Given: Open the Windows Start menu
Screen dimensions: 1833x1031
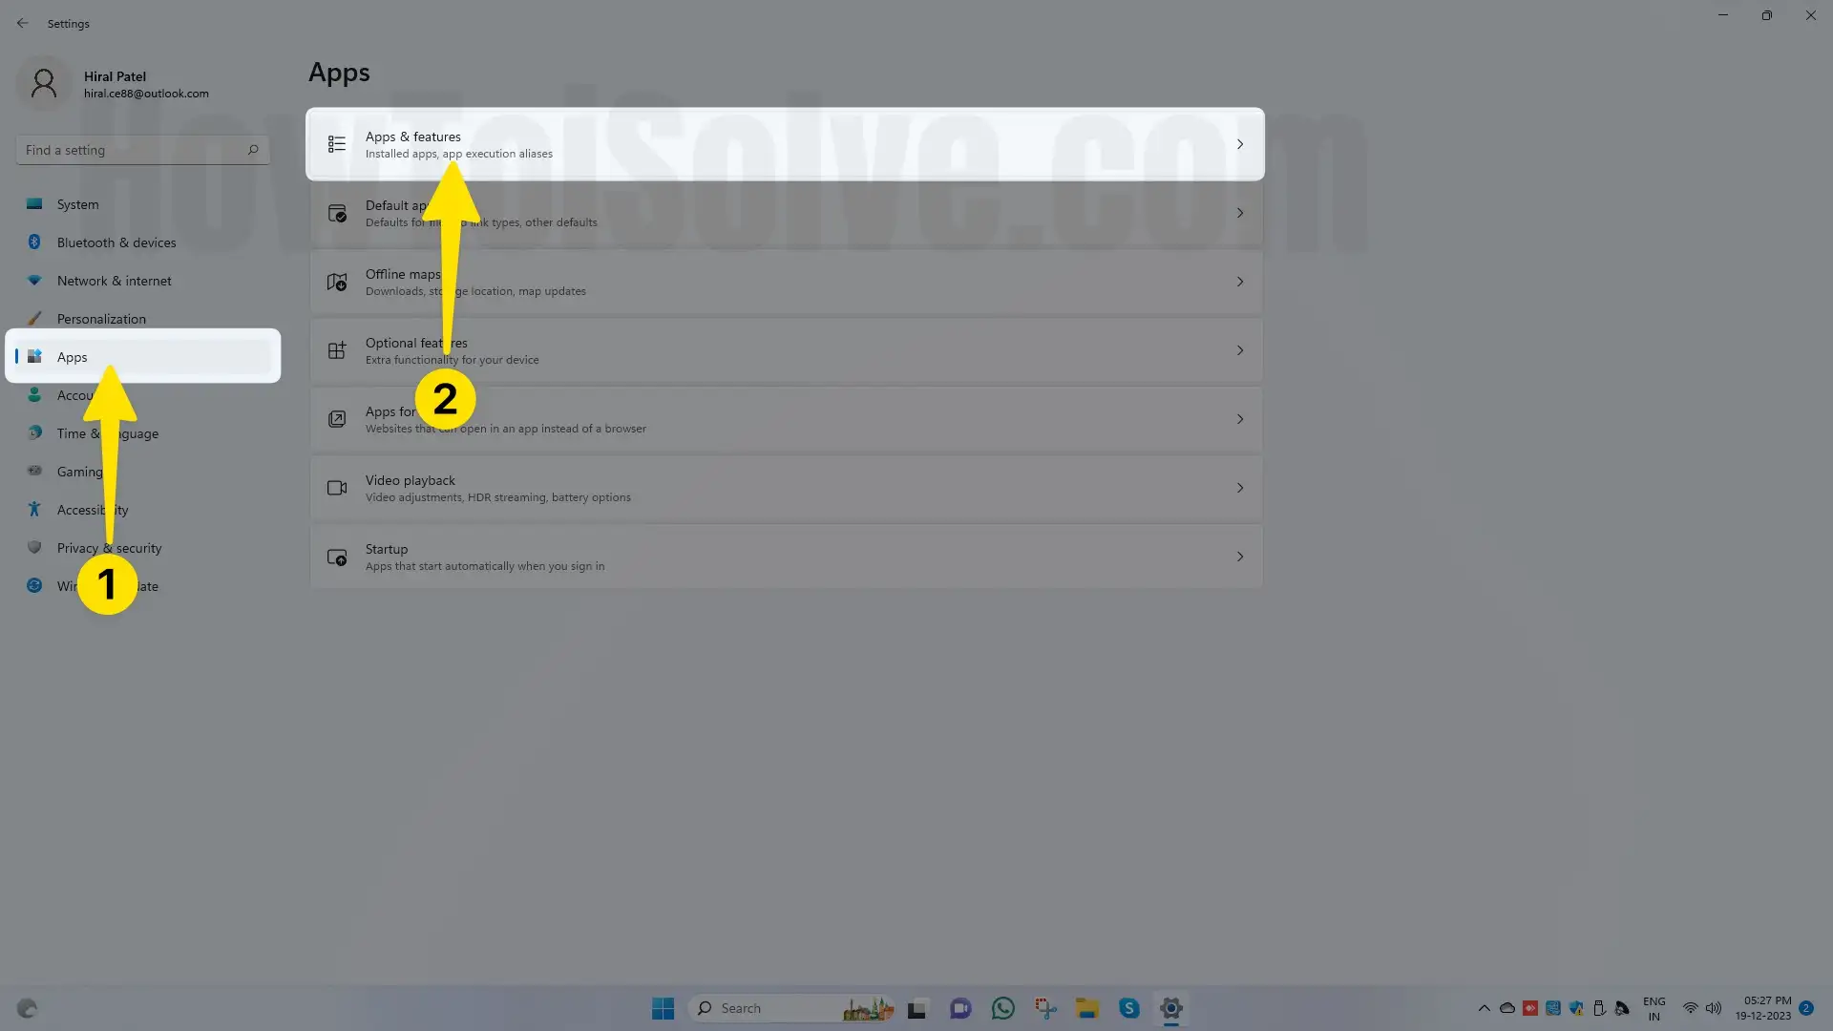Looking at the screenshot, I should coord(663,1008).
